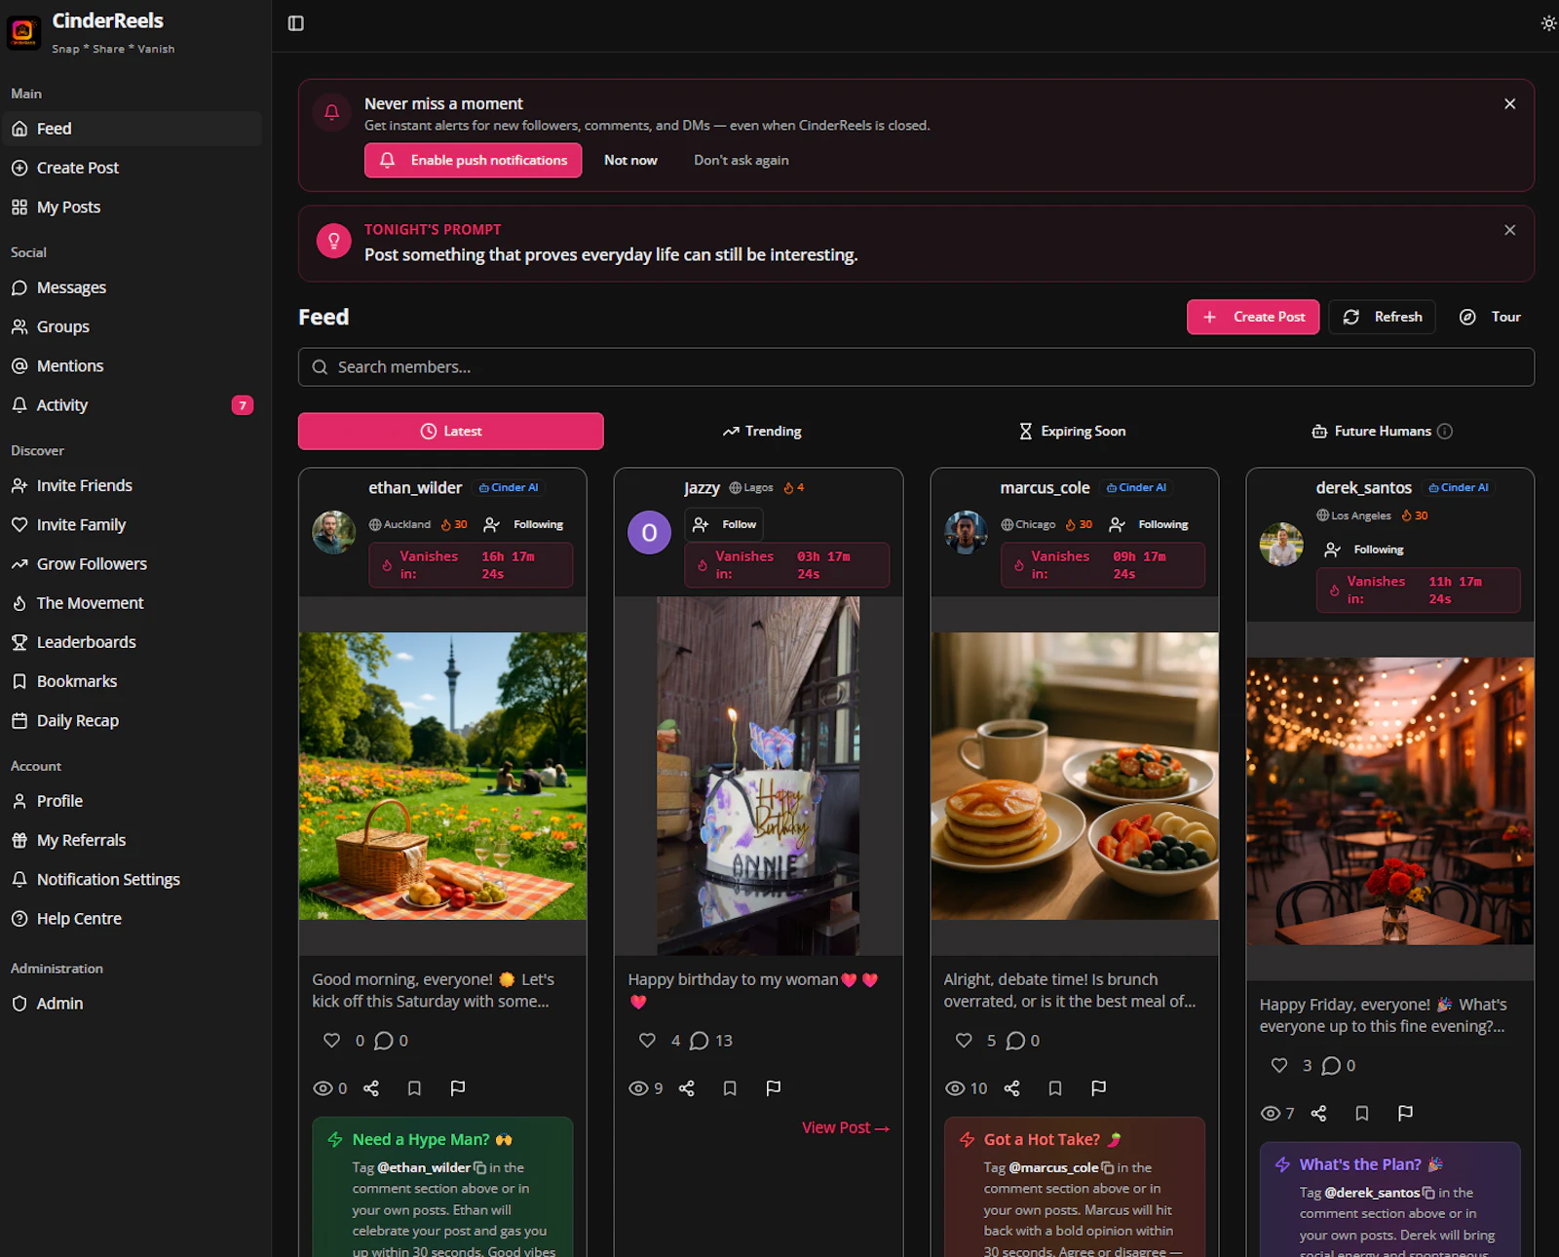
Task: Close the Tonight's Prompt banner
Action: (1510, 230)
